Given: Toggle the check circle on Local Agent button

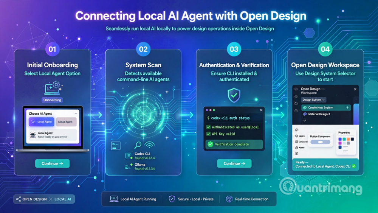Looking at the screenshot, I should click(x=33, y=122).
